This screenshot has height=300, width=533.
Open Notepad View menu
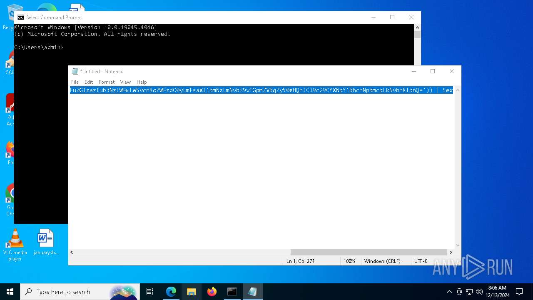point(125,82)
